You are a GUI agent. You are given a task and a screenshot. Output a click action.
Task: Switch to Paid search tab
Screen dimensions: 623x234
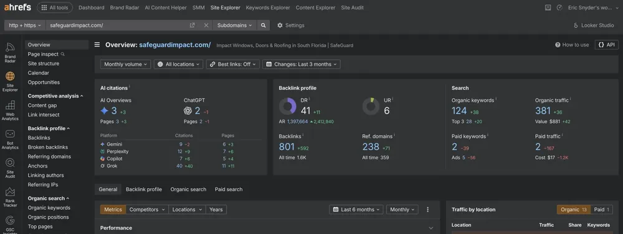pyautogui.click(x=229, y=189)
